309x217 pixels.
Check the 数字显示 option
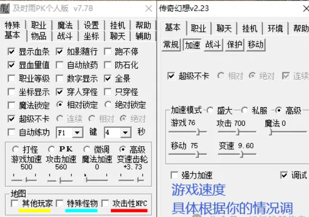60,78
